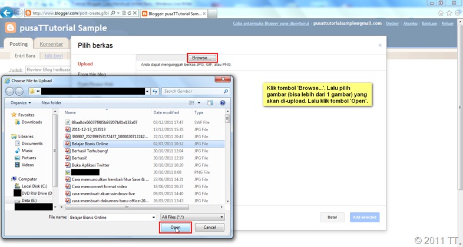The width and height of the screenshot is (463, 247).
Task: Click the Batal button
Action: [332, 217]
